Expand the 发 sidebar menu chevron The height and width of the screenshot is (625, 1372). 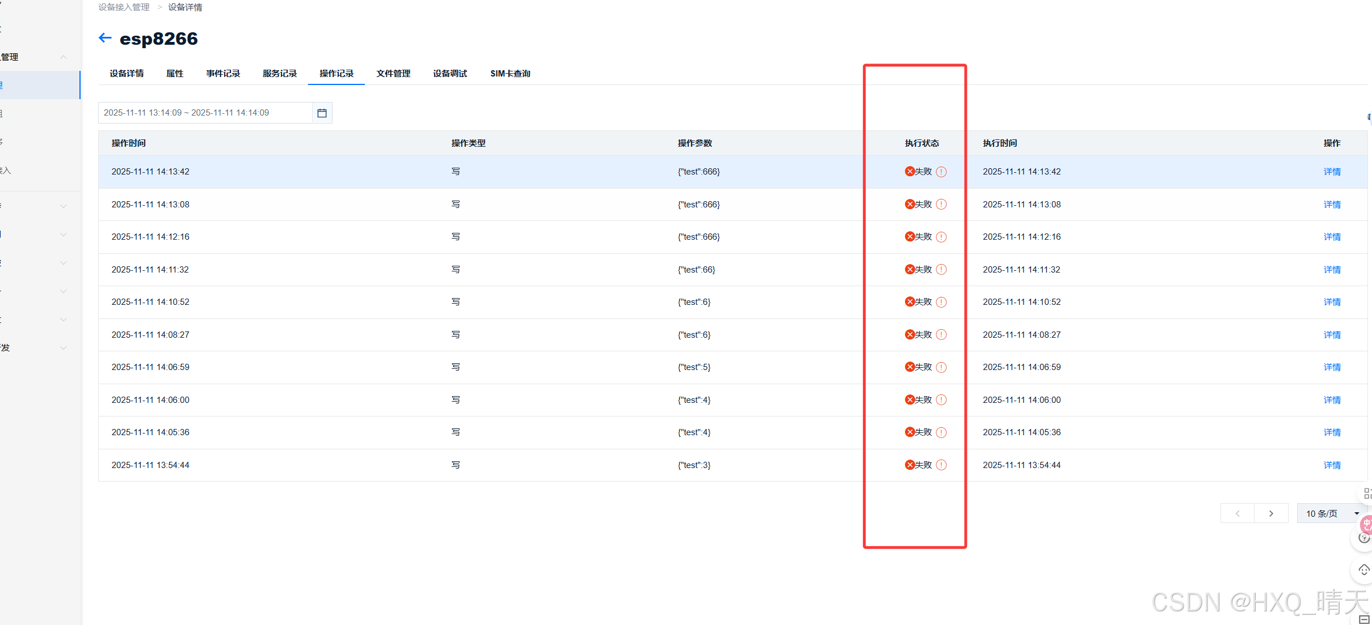click(x=64, y=348)
